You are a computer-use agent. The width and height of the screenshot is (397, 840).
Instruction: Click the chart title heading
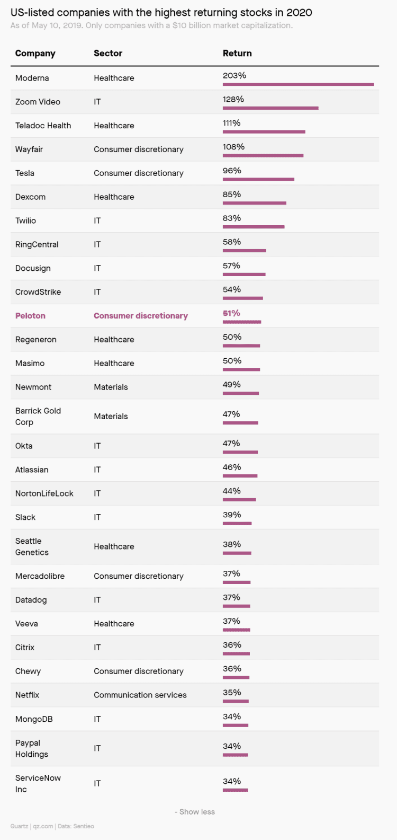[161, 12]
